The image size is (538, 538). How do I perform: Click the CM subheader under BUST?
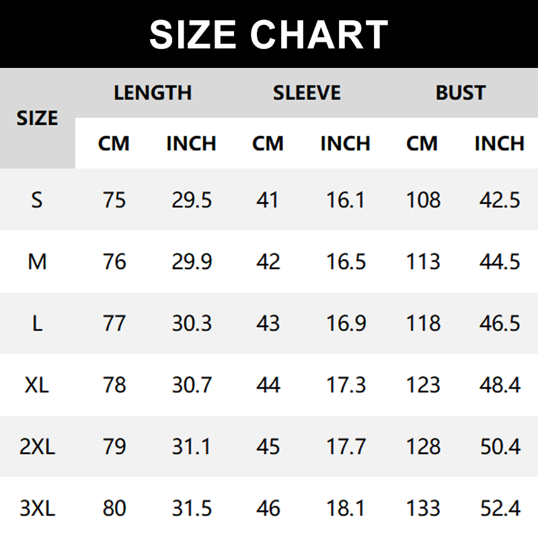[422, 143]
